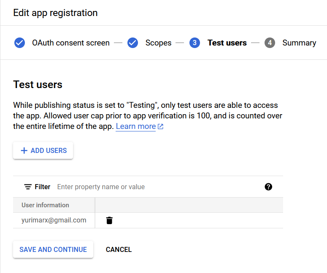The height and width of the screenshot is (273, 327).
Task: Click the Filter list icon
Action: (28, 187)
